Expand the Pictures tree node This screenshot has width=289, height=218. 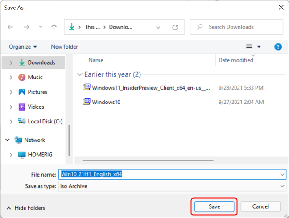click(x=11, y=92)
